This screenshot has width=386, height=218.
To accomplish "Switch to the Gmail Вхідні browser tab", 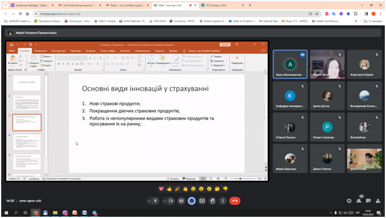I will pyautogui.click(x=127, y=5).
